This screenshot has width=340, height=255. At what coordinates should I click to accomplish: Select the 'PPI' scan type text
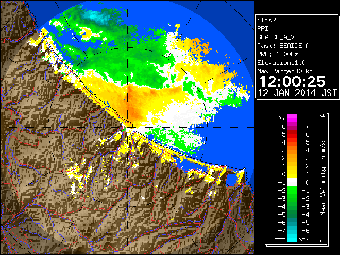(x=262, y=29)
